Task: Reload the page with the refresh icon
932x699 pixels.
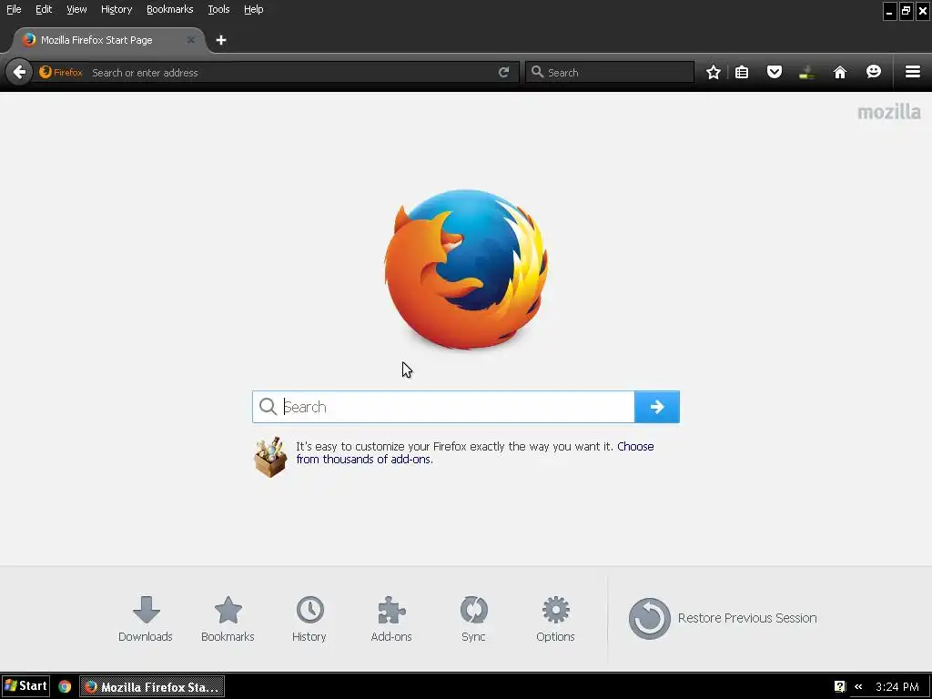Action: 503,73
